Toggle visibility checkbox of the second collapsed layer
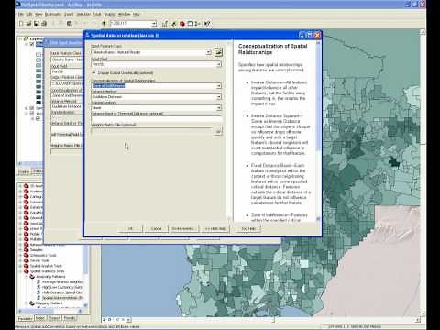This screenshot has width=440, height=330. 32,108
